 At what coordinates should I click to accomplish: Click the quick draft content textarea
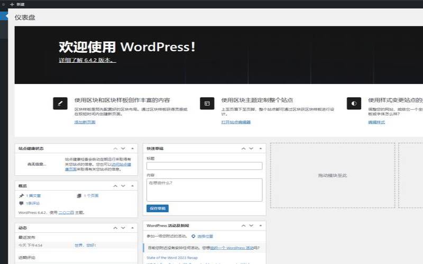coord(205,190)
